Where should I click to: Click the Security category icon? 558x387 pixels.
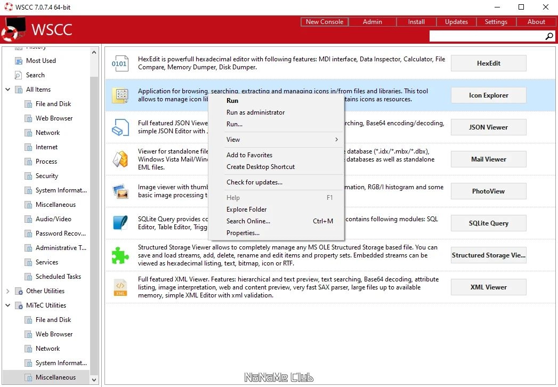28,176
